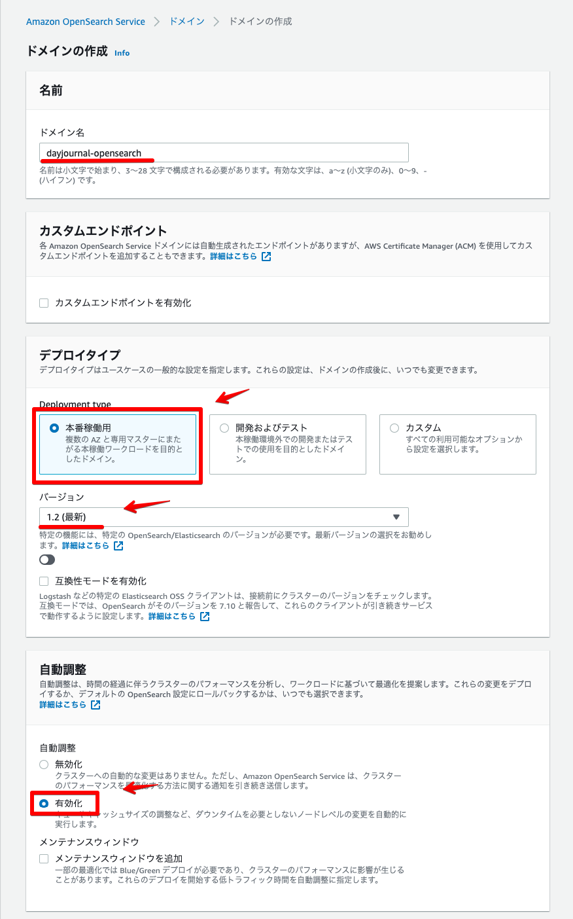Check the 互換性モードを有効化 option
573x919 pixels.
44,581
